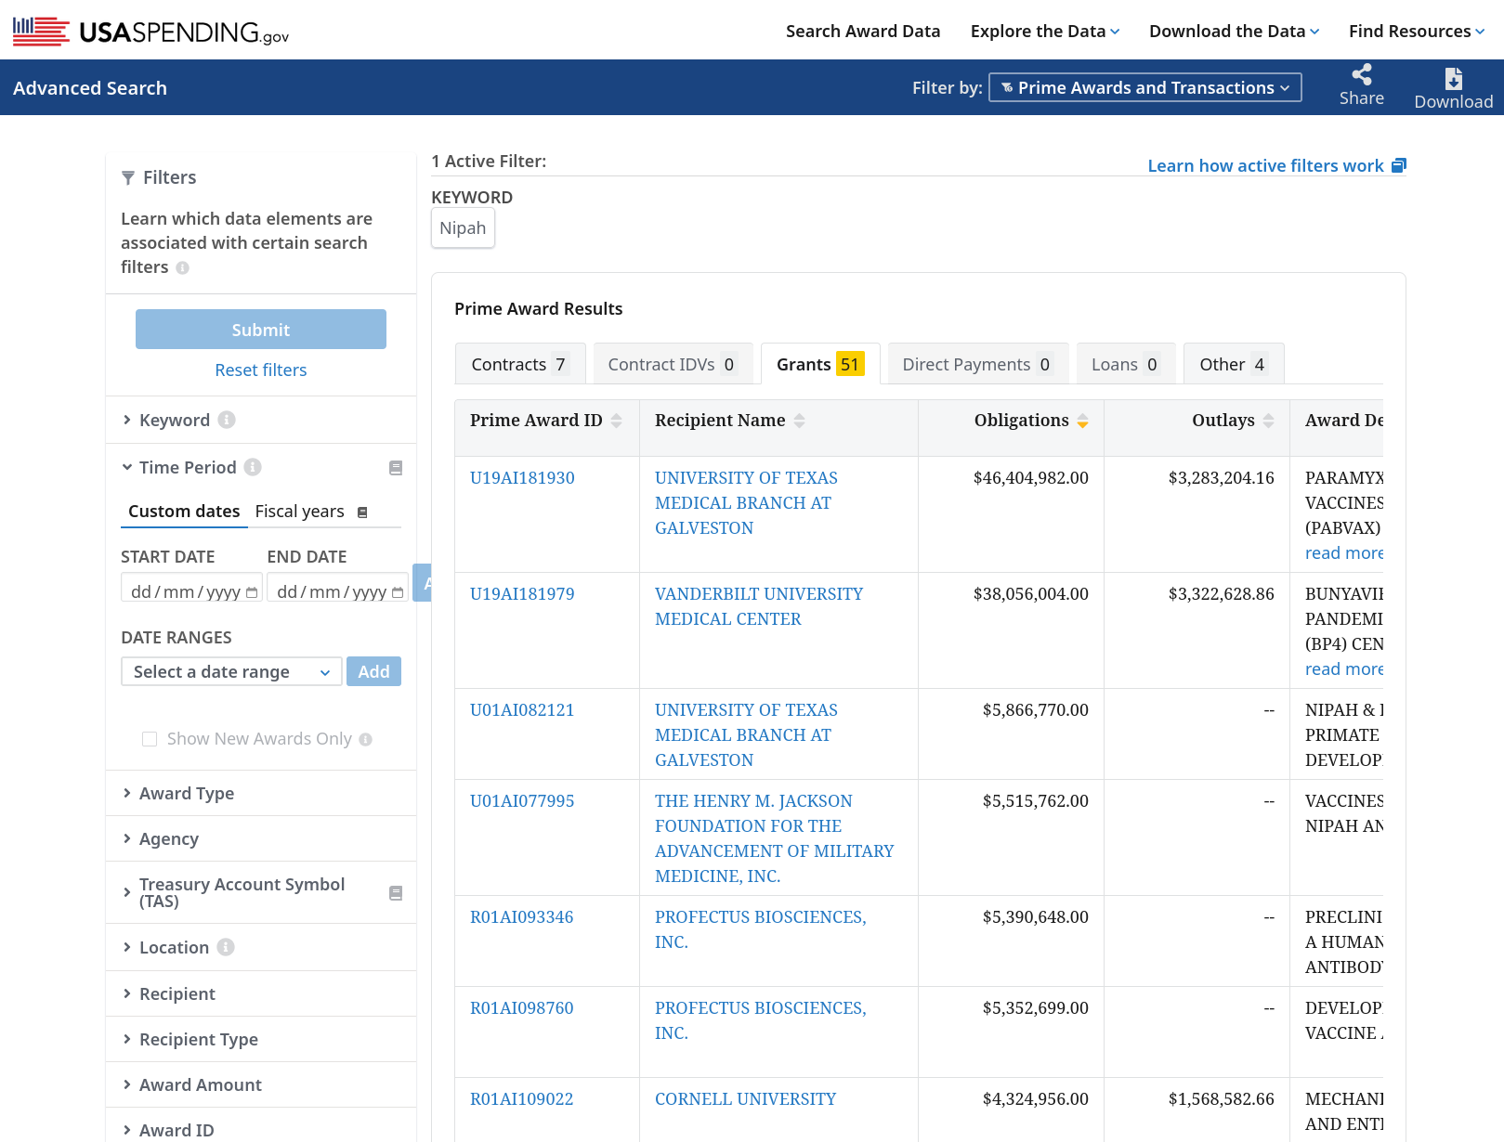1504x1142 pixels.
Task: Click sort arrows on Prime Award ID column
Action: tap(616, 422)
